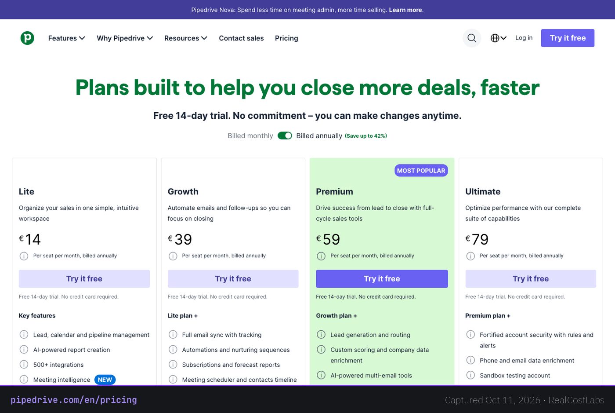Click info icon beside Growth price note
The height and width of the screenshot is (413, 615).
[x=173, y=256]
